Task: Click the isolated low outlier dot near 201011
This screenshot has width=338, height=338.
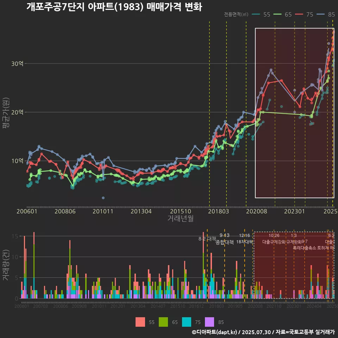Action: point(103,198)
